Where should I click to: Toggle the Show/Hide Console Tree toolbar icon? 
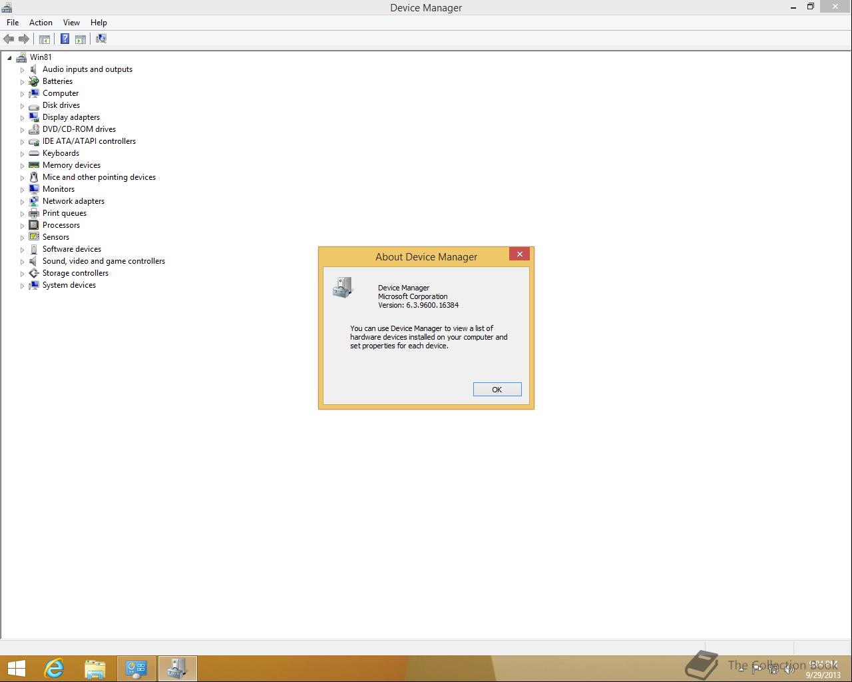[x=45, y=39]
